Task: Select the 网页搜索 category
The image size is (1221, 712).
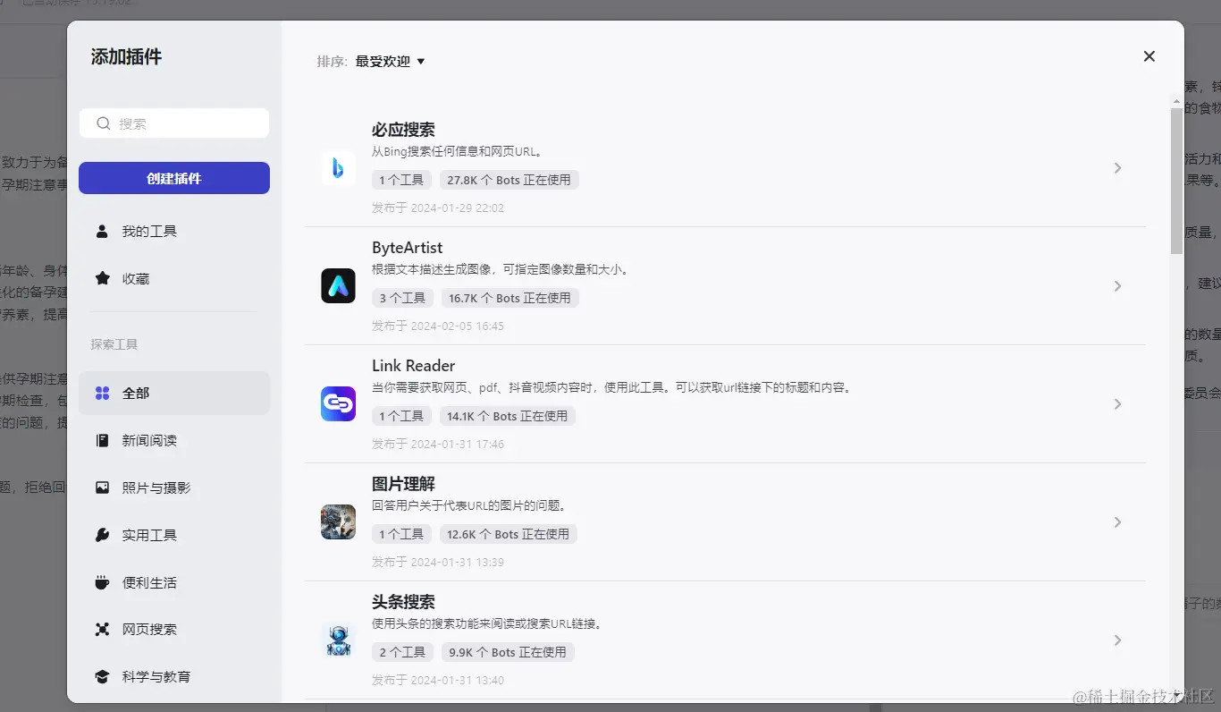Action: point(174,630)
